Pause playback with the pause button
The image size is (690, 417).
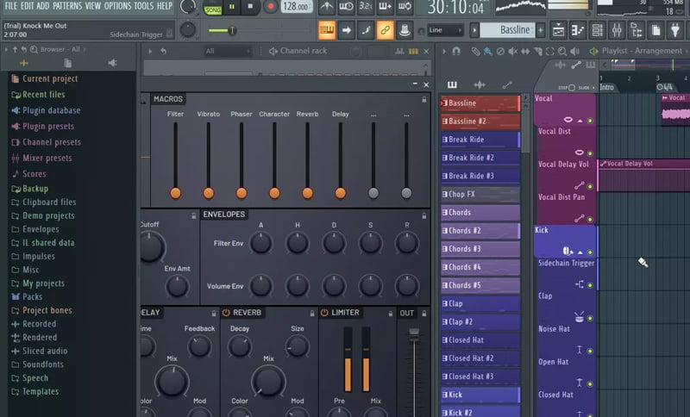(231, 7)
